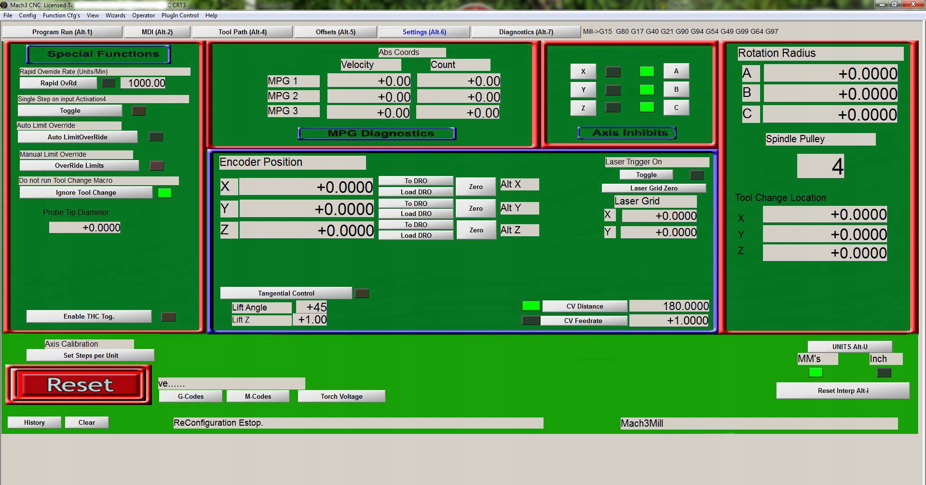
Task: Open the Config menu
Action: coord(27,15)
